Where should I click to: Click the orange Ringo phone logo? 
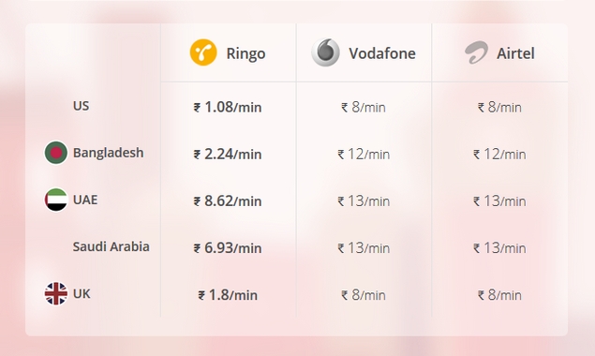click(203, 52)
